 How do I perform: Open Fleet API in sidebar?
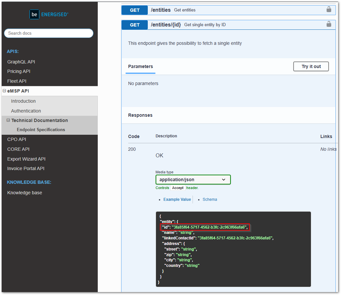(17, 81)
